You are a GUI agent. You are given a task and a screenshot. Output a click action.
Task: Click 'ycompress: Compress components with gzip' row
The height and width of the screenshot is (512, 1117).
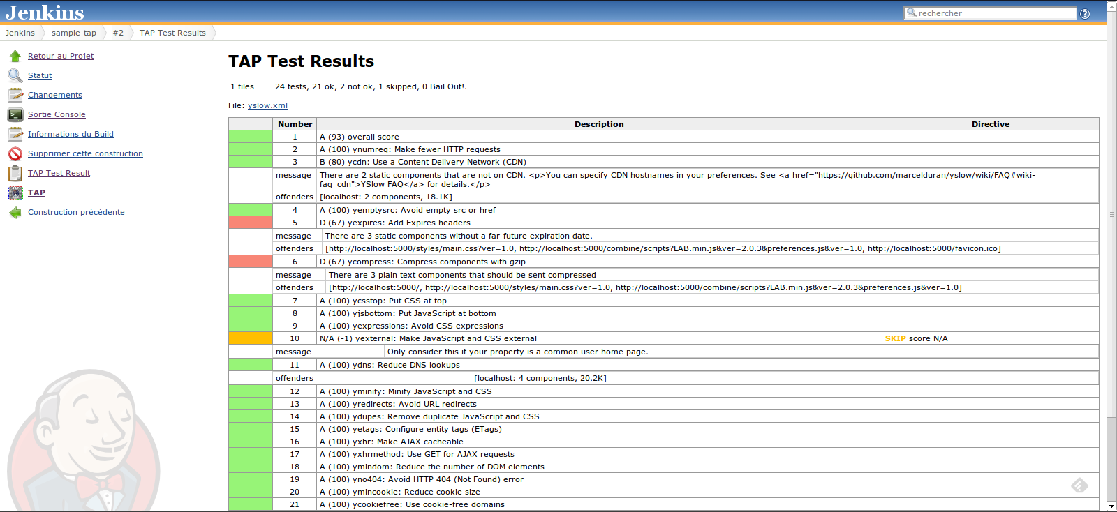(664, 262)
